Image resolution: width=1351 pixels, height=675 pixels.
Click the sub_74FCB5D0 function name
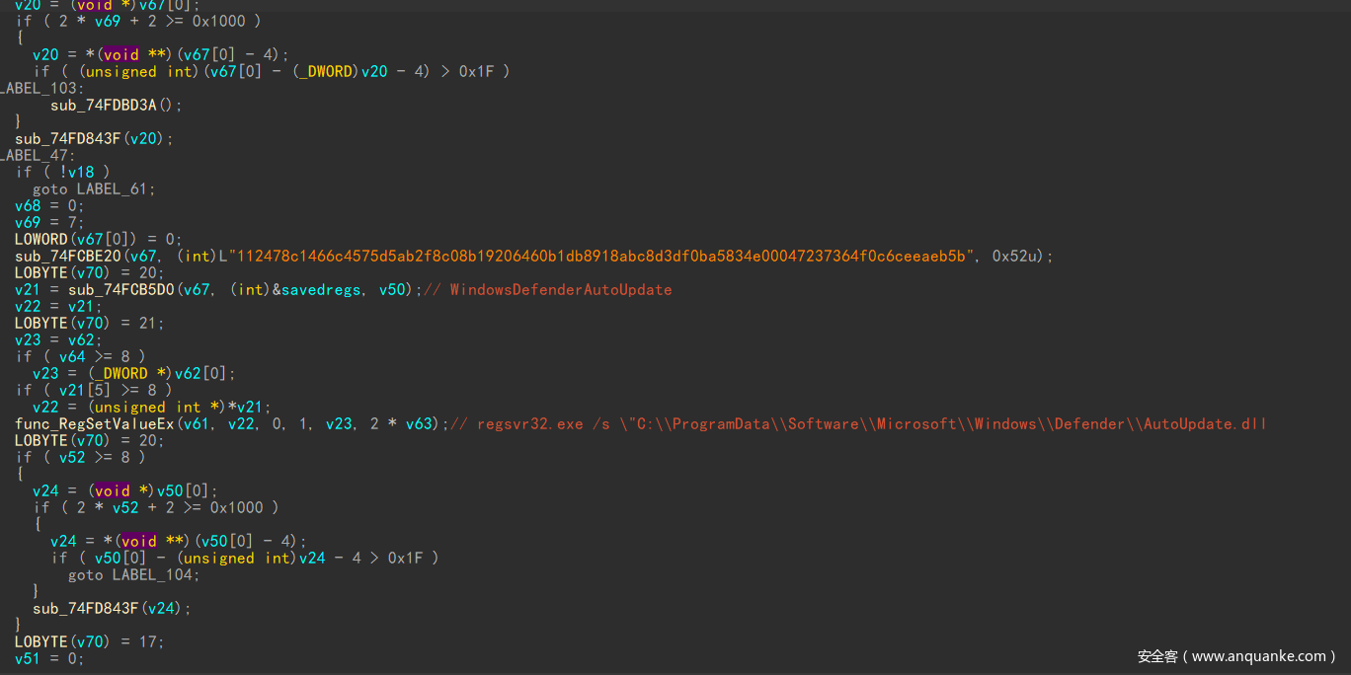coord(121,289)
